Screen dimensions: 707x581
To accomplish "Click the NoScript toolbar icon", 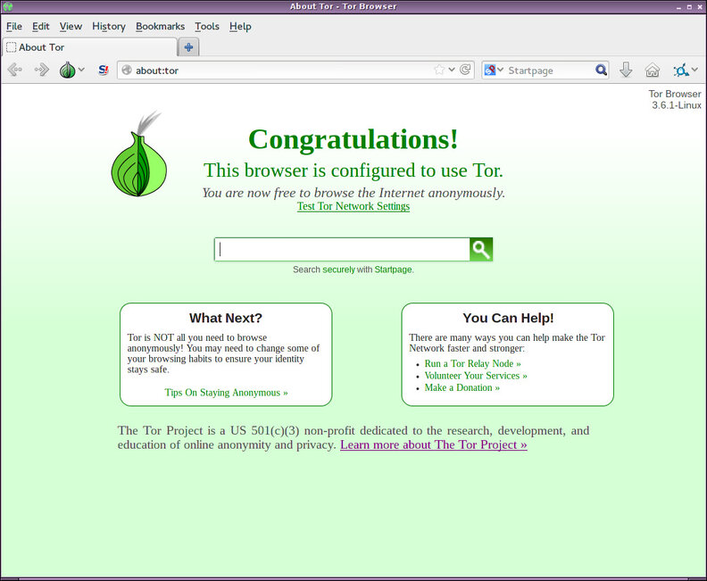I will point(104,70).
